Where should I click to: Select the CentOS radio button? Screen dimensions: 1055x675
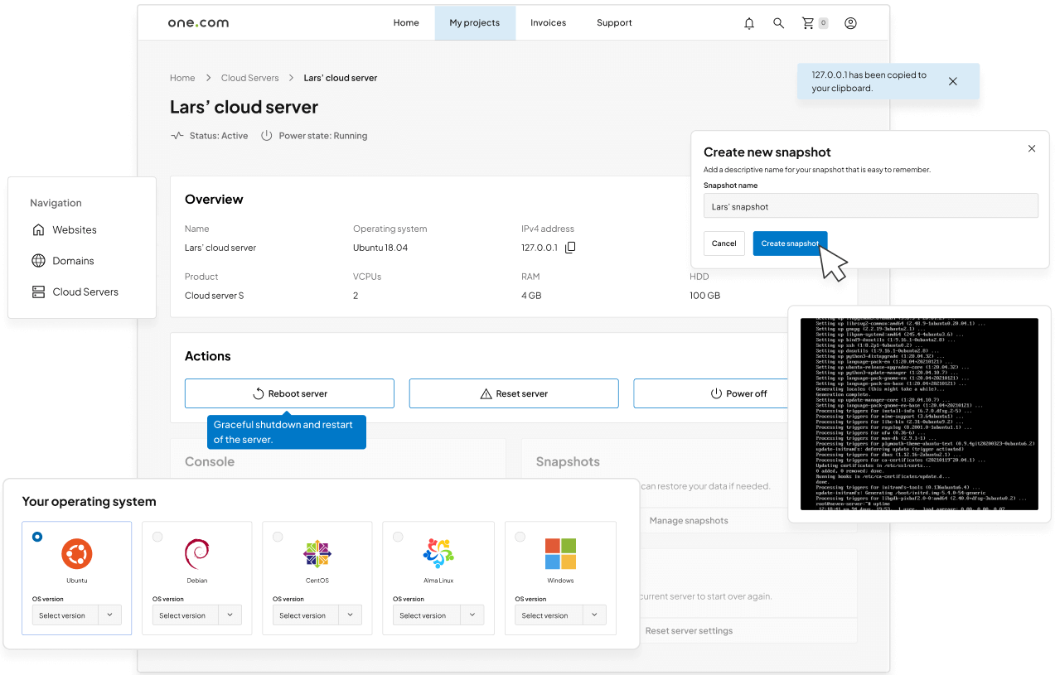pos(278,537)
